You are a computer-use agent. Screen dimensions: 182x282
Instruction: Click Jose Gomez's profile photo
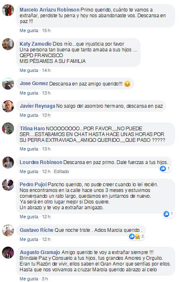point(8,83)
